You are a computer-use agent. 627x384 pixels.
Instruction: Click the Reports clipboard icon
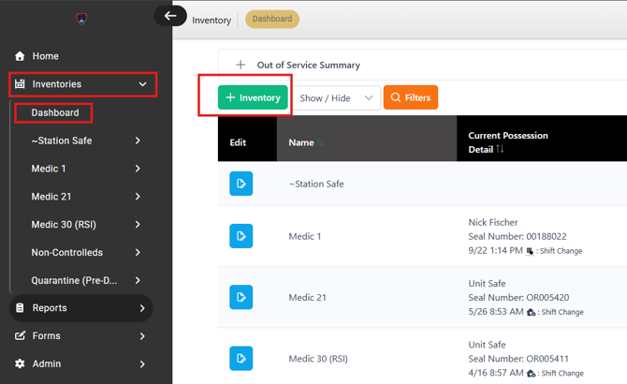[20, 308]
